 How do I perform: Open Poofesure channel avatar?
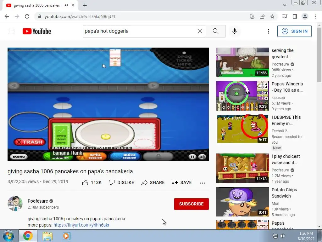[x=15, y=204]
